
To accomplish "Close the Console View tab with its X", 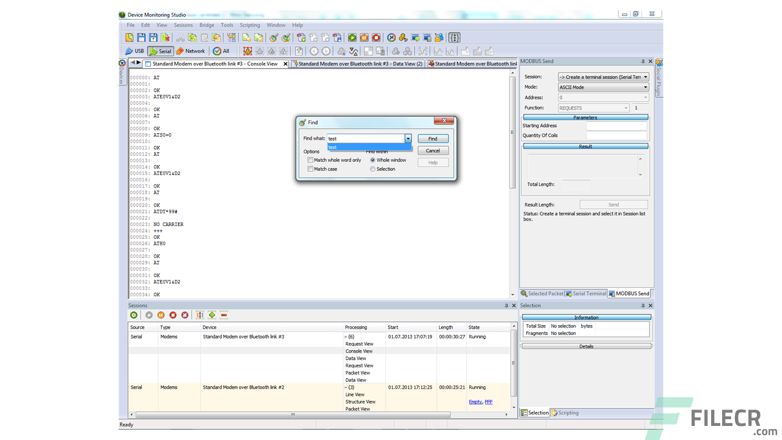I will 285,64.
